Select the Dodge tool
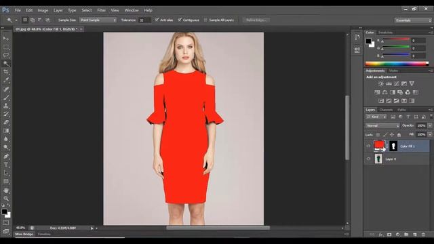Screen dimensions: 434x244 tap(6, 148)
